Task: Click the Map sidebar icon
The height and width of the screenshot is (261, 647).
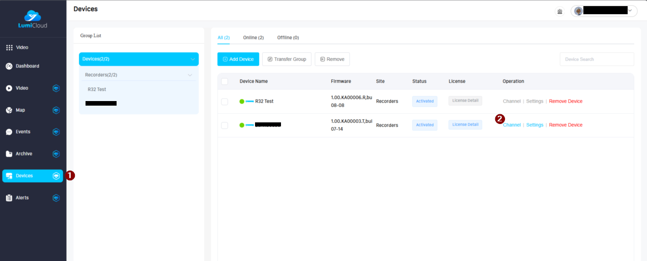Action: (9, 110)
